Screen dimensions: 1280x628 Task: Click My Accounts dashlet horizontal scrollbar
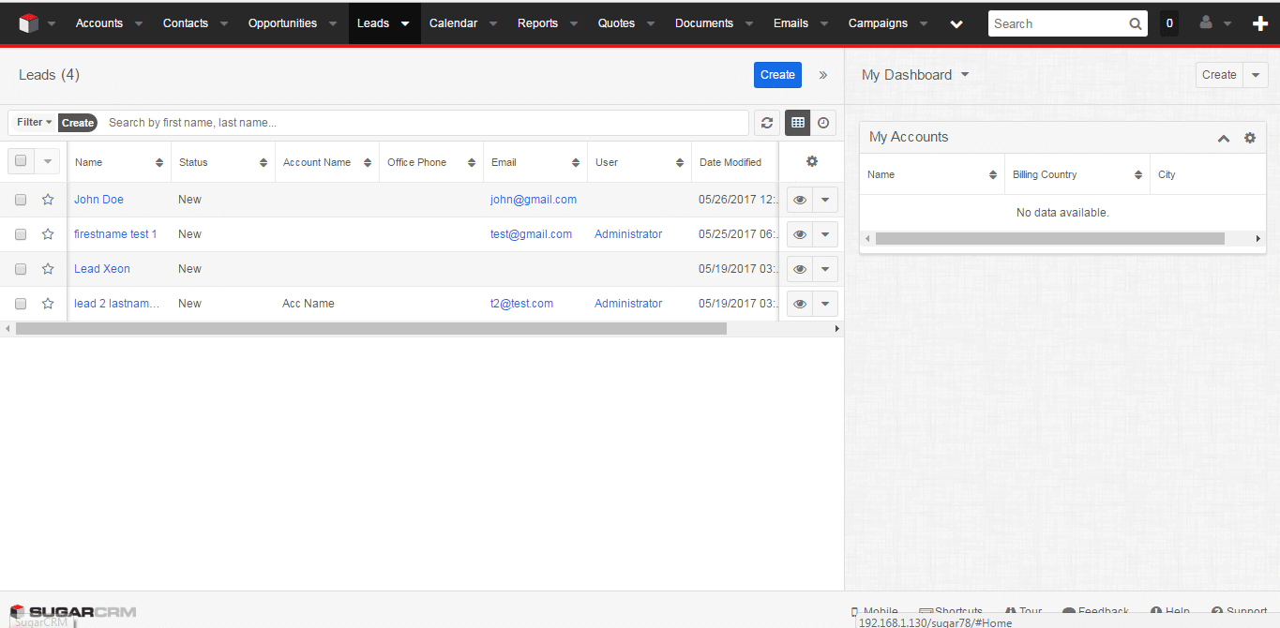[1050, 239]
